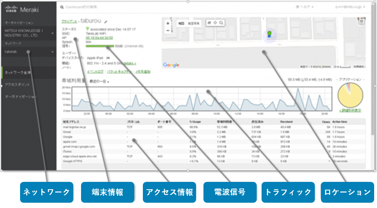The image size is (377, 208).
Task: Sort the table by ポート番号 column
Action: coord(164,122)
